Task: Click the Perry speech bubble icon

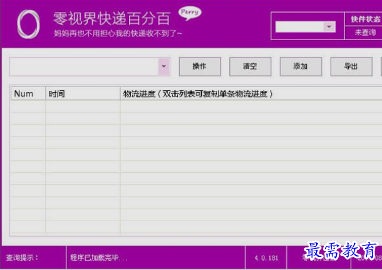Action: point(190,13)
